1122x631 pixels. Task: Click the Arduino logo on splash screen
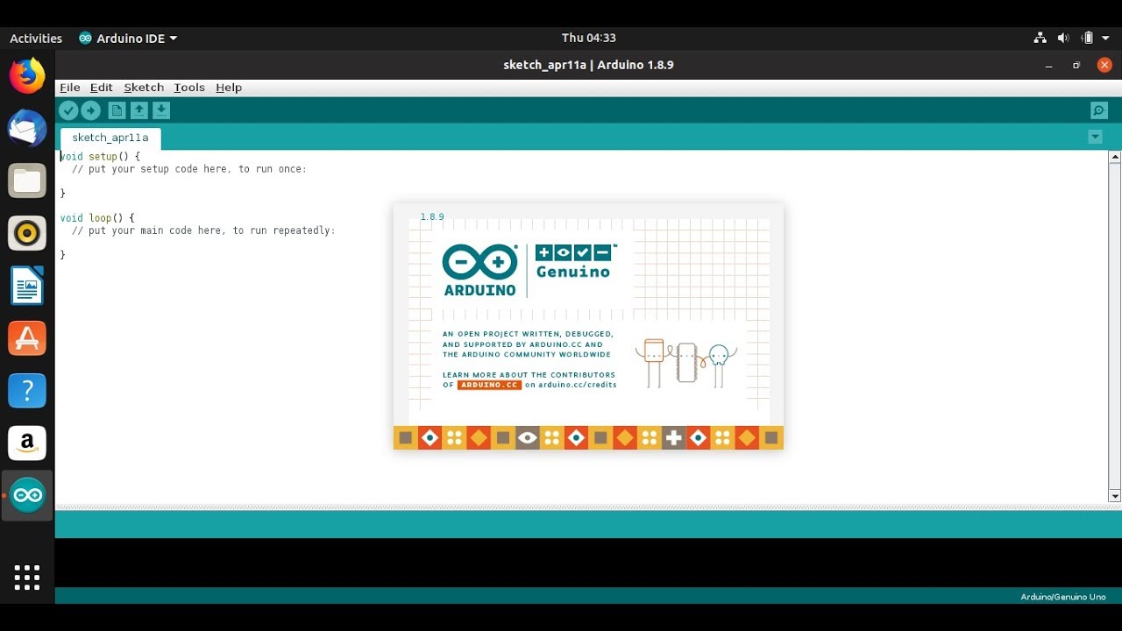pos(480,270)
